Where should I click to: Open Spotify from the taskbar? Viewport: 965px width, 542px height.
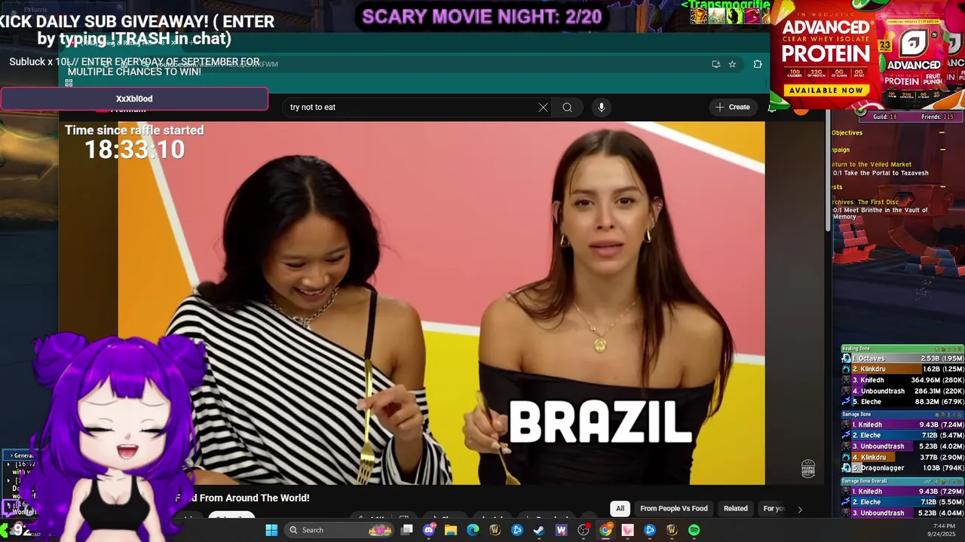(x=694, y=530)
